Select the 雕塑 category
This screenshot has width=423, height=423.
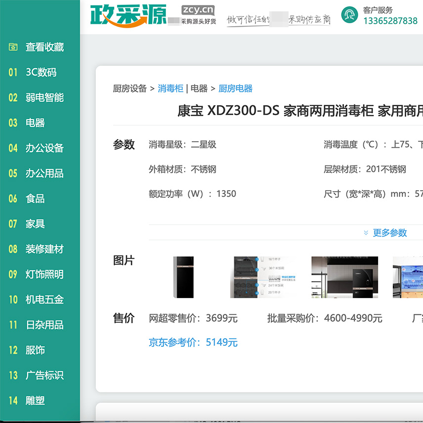35,400
